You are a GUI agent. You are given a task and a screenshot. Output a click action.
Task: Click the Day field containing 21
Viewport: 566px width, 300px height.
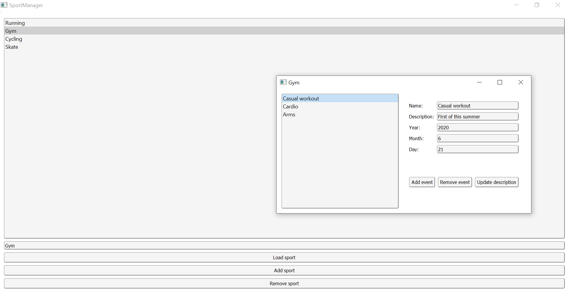pyautogui.click(x=477, y=149)
